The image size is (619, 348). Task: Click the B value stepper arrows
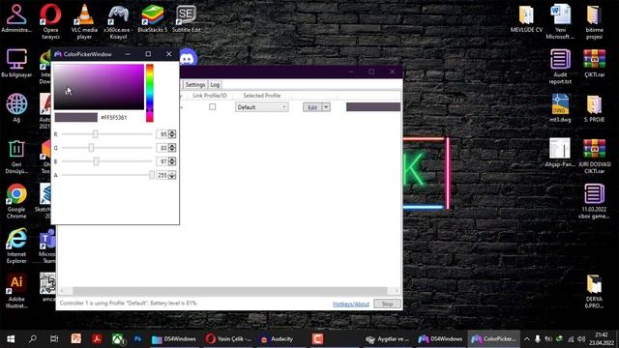pyautogui.click(x=172, y=161)
